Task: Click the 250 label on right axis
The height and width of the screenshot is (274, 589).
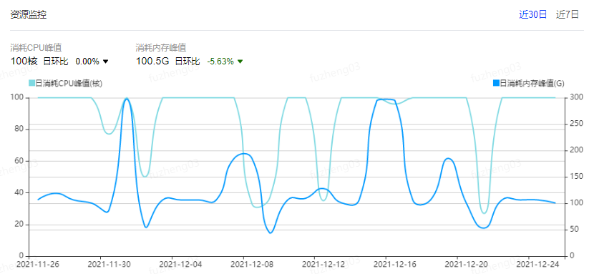Action: pyautogui.click(x=576, y=124)
